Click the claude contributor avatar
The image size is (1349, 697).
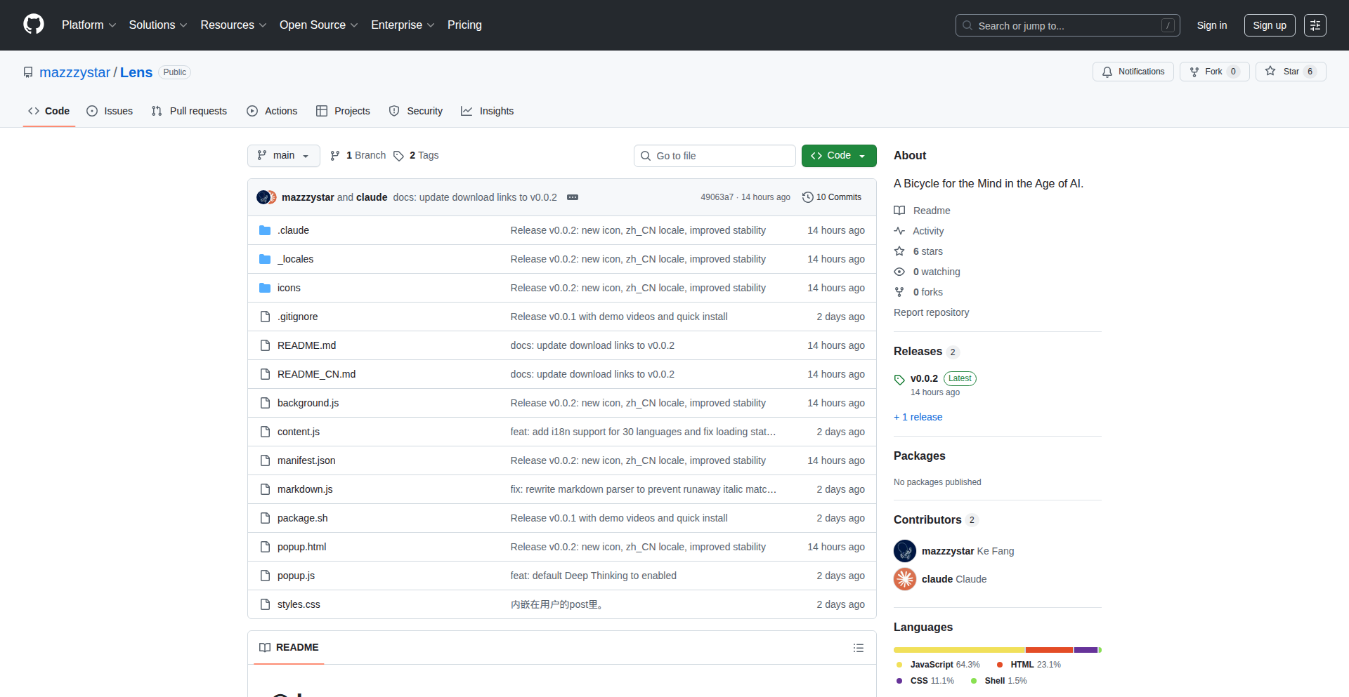pyautogui.click(x=905, y=579)
